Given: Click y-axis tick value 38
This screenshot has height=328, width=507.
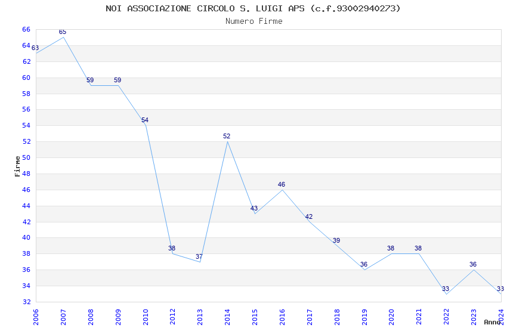Looking at the screenshot, I should tap(26, 253).
